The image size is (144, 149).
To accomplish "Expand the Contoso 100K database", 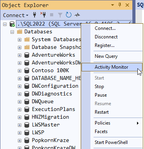I will click(x=19, y=71).
